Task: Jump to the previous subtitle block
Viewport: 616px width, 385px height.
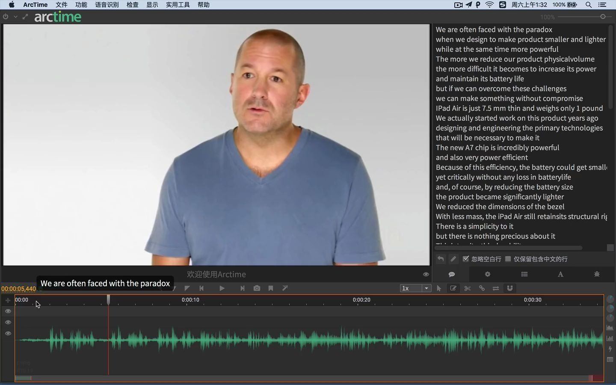Action: coord(201,288)
